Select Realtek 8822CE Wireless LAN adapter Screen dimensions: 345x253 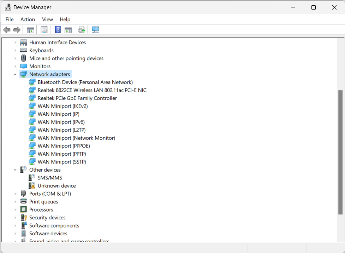point(92,90)
